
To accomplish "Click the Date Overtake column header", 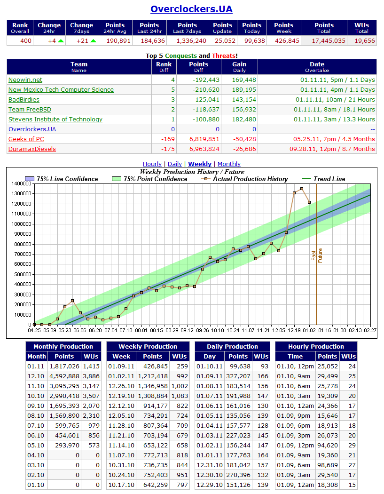I will [x=317, y=67].
